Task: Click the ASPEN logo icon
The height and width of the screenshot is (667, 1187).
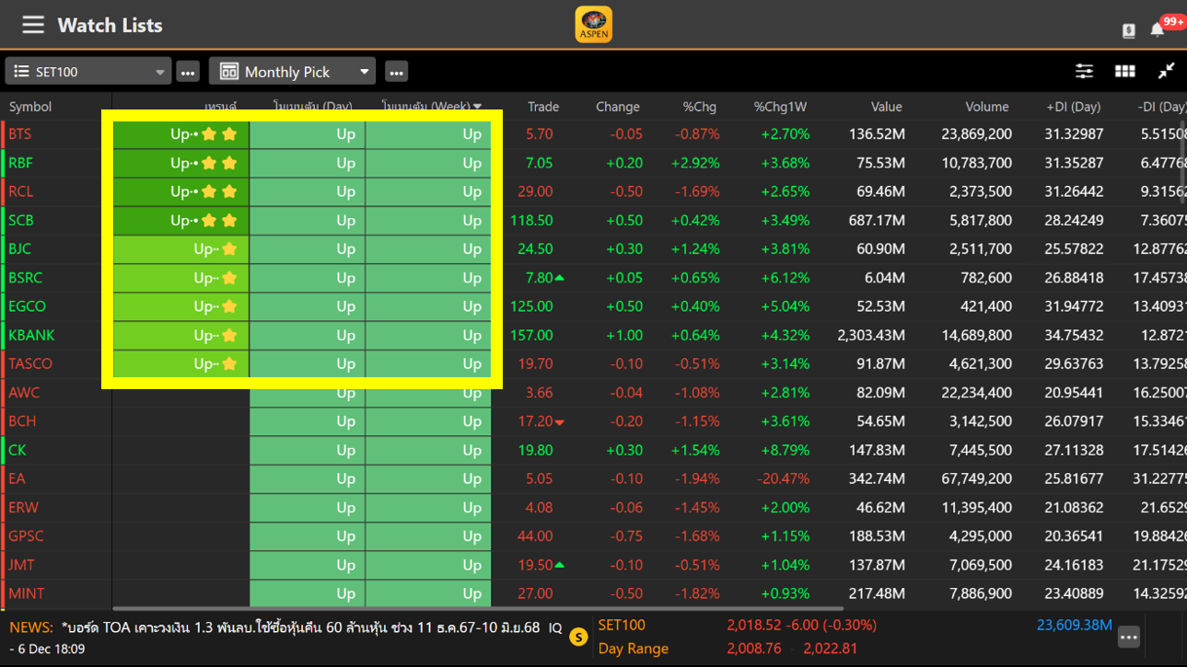Action: pyautogui.click(x=593, y=25)
